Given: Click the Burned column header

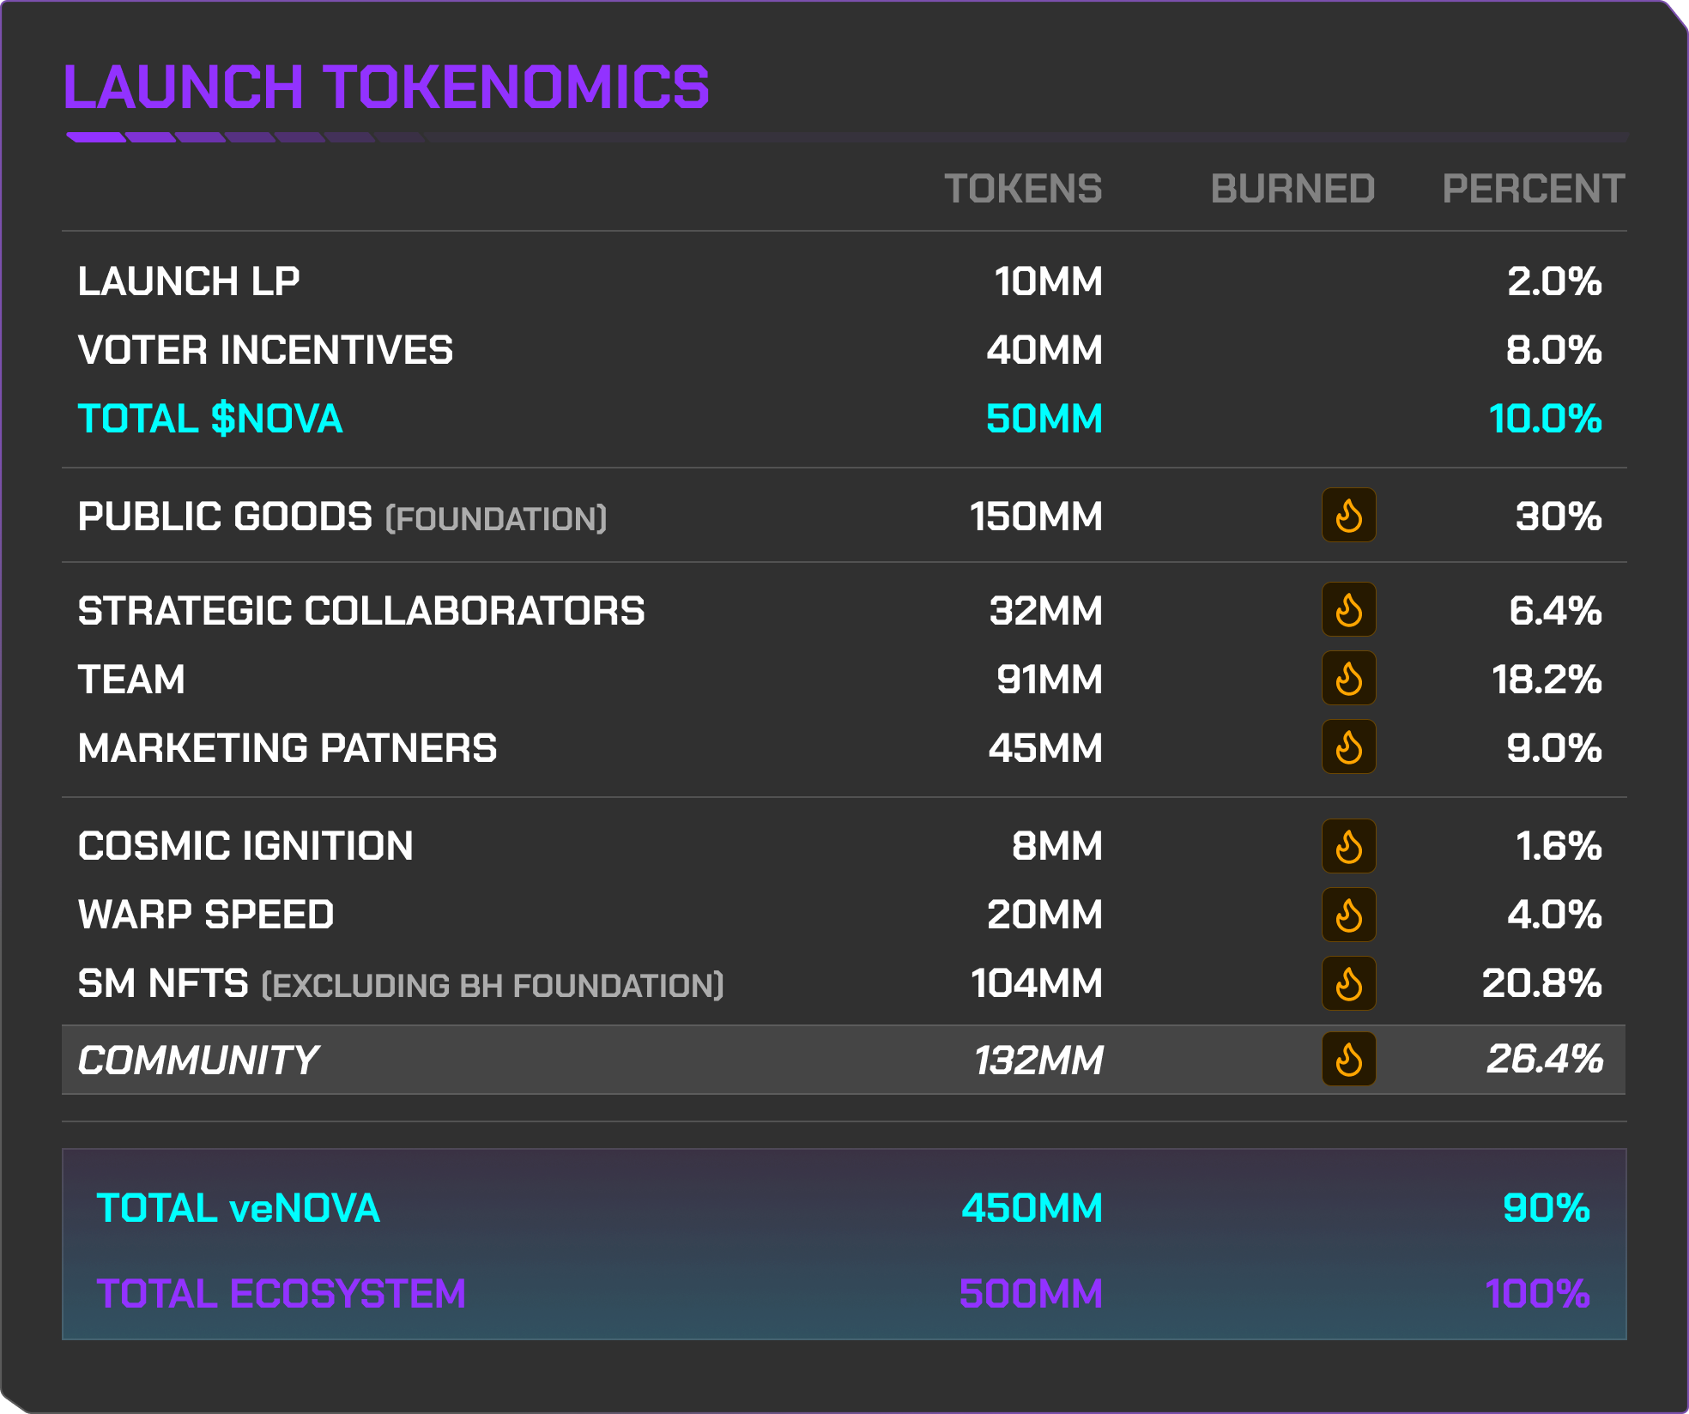Looking at the screenshot, I should 1292,189.
